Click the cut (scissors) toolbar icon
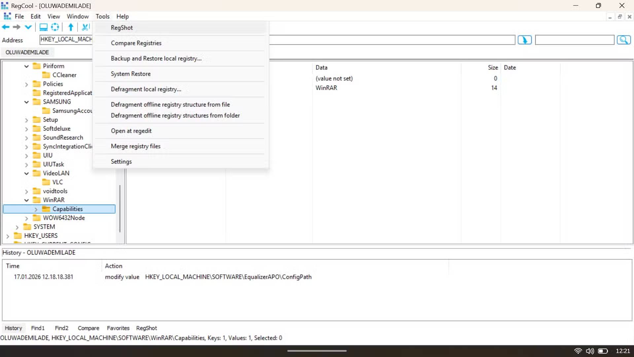The height and width of the screenshot is (357, 634). [85, 27]
